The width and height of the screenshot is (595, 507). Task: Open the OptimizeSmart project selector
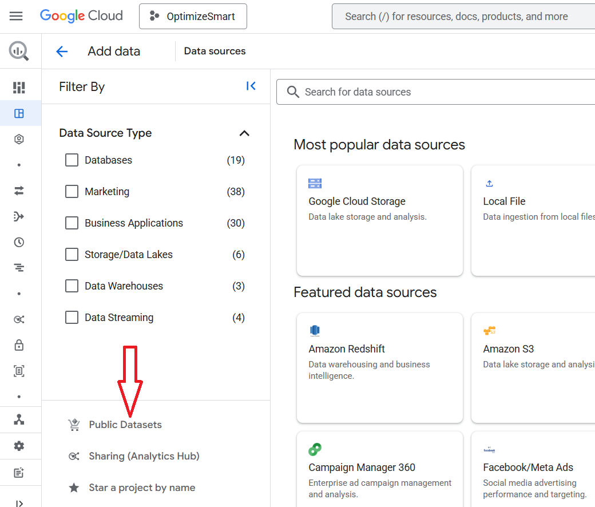click(x=193, y=17)
